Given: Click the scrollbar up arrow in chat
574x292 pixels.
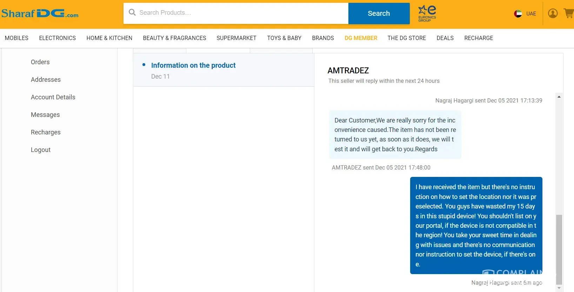Looking at the screenshot, I should tap(559, 97).
